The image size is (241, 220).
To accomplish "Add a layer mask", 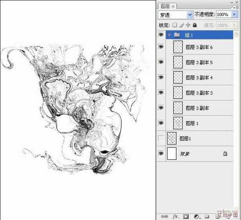I will [186, 216].
